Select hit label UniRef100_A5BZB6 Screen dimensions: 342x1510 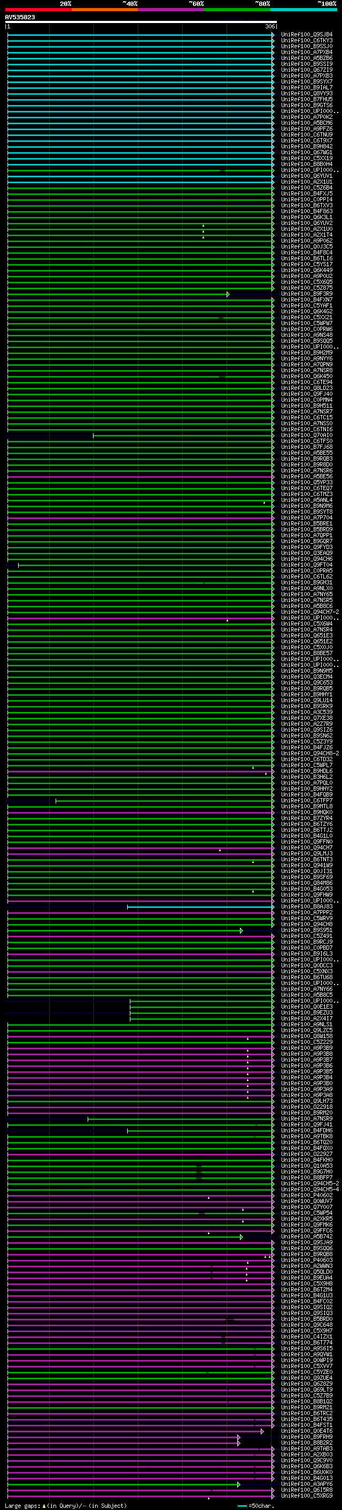point(306,58)
